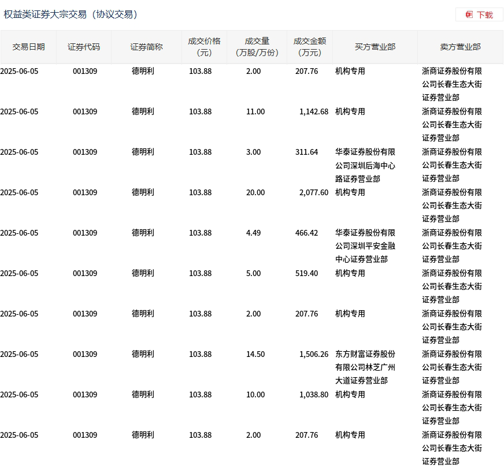Click the 成交量 column header
The image size is (504, 469).
[257, 47]
